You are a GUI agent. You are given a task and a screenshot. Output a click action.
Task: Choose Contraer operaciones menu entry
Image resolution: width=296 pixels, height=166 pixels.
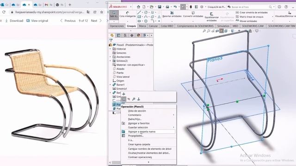[140, 157]
